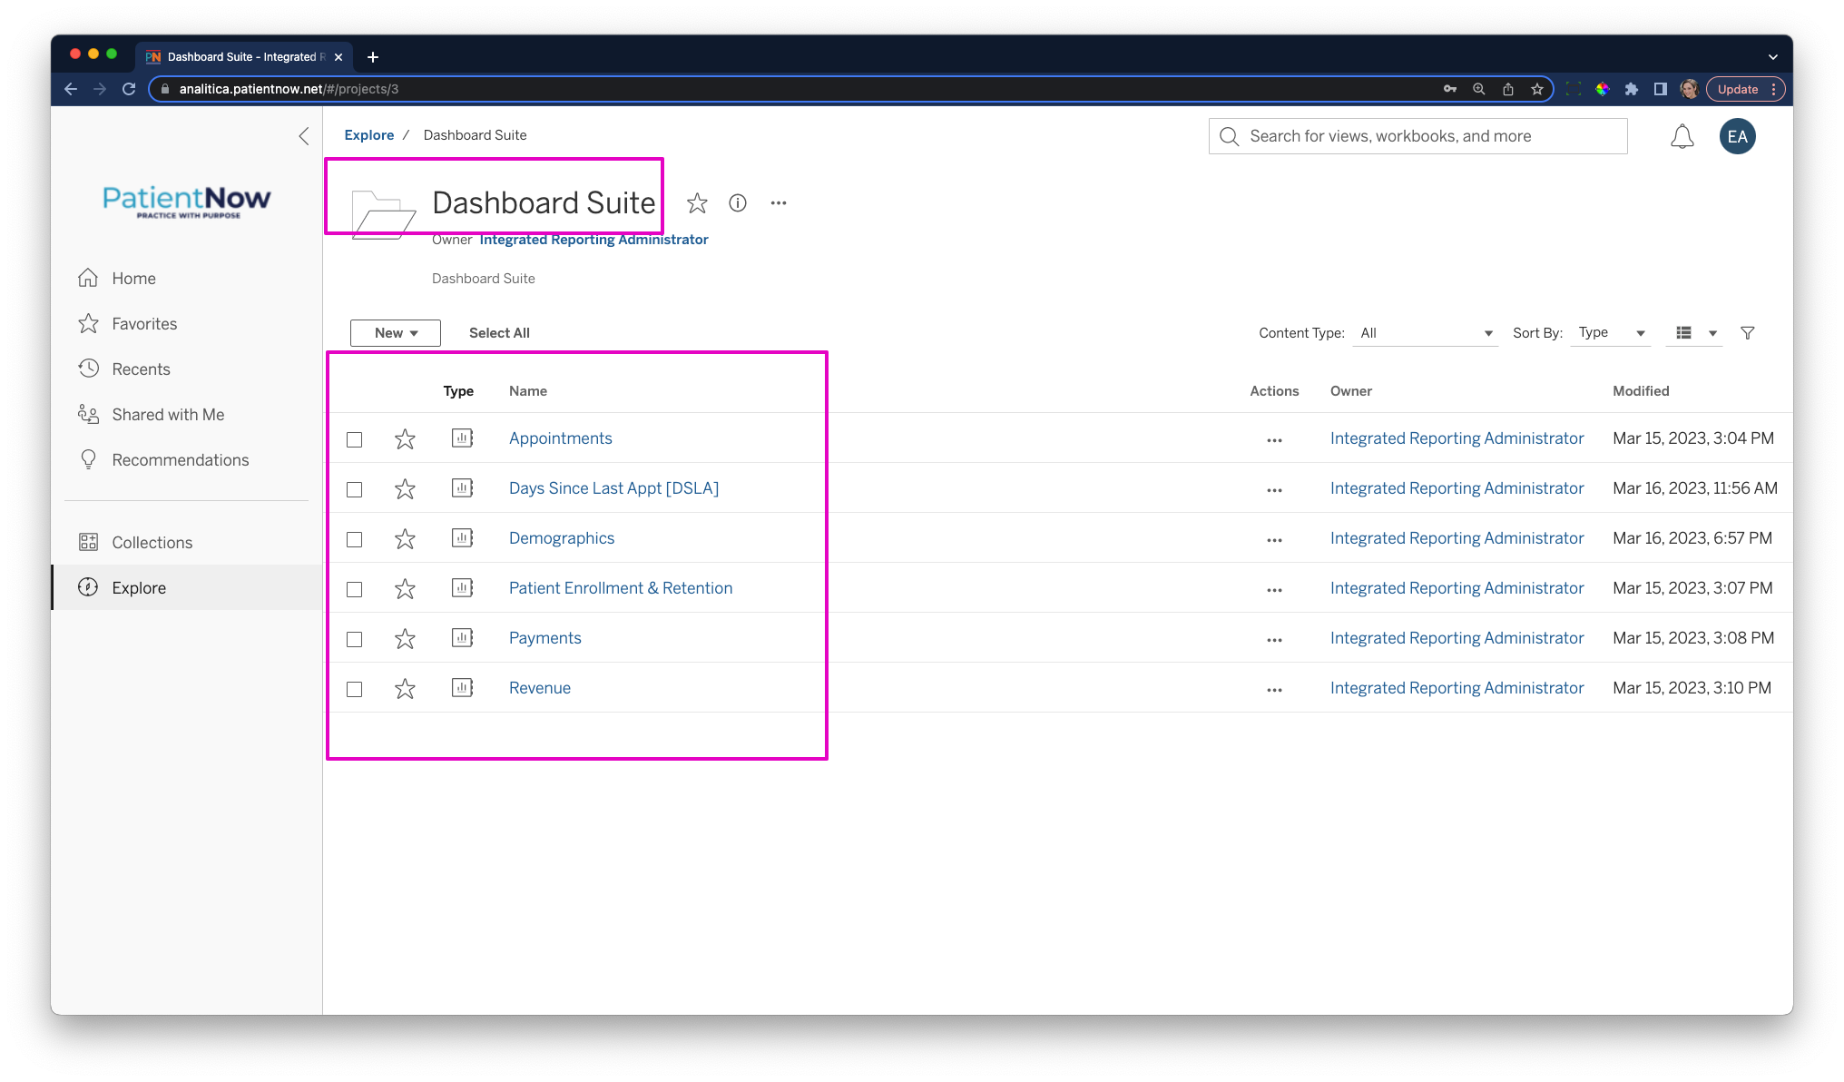Click the Demographics workbook icon
Image resolution: width=1844 pixels, height=1082 pixels.
[460, 537]
